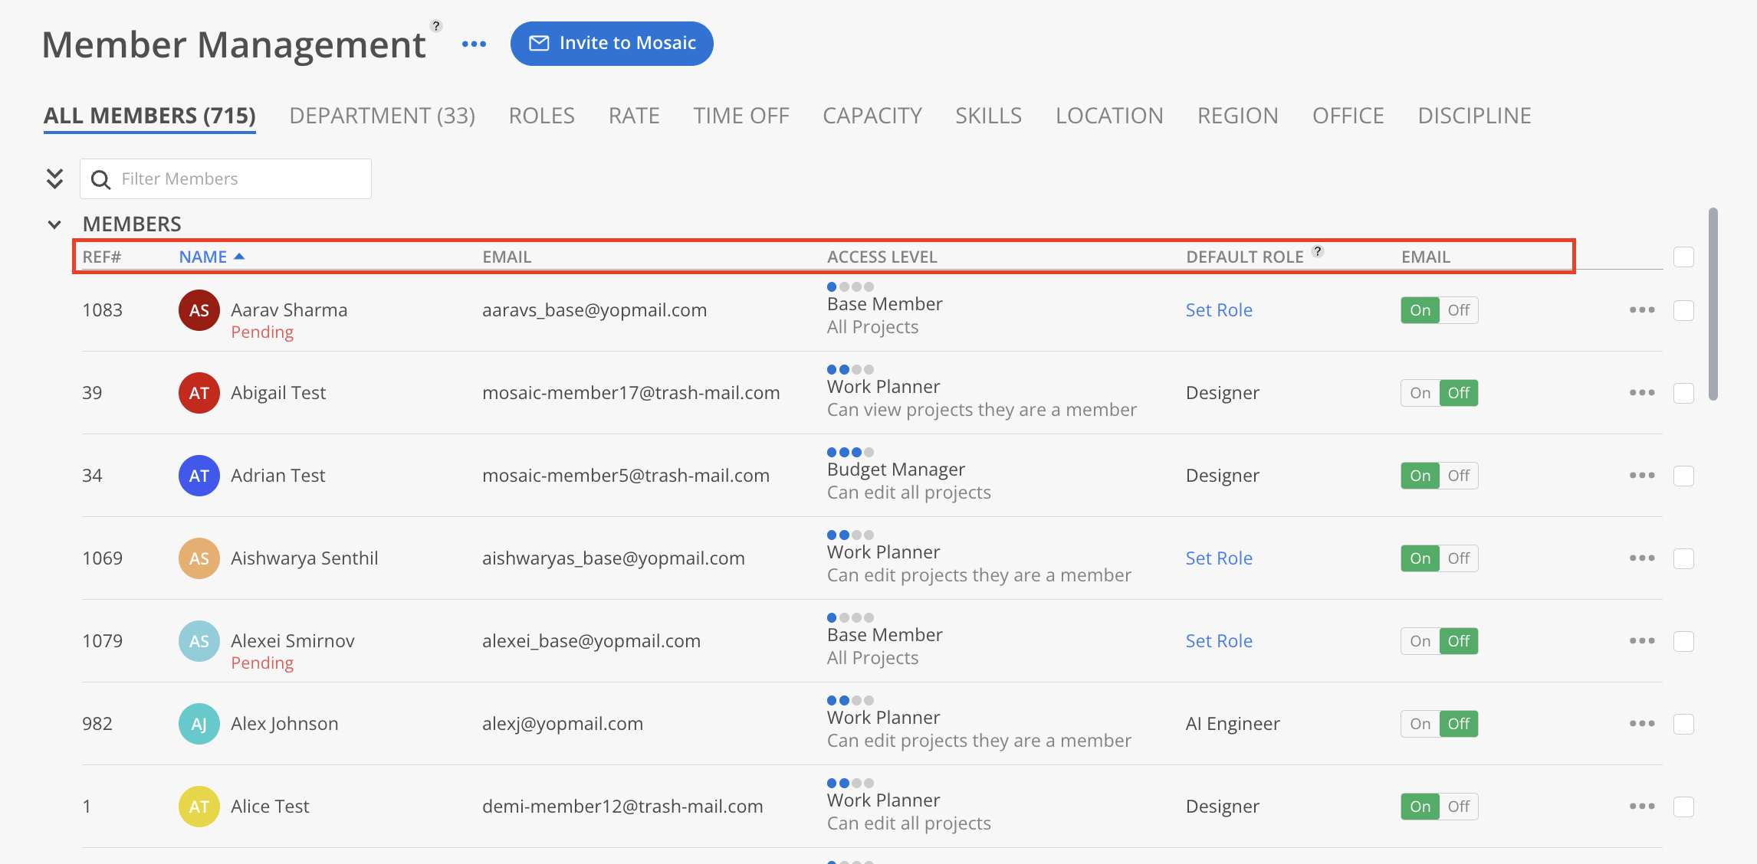This screenshot has height=864, width=1757.
Task: Click Adrian Test's access level dots
Action: [x=850, y=452]
